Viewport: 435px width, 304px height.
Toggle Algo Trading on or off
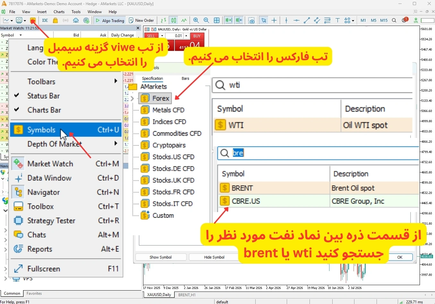[110, 20]
